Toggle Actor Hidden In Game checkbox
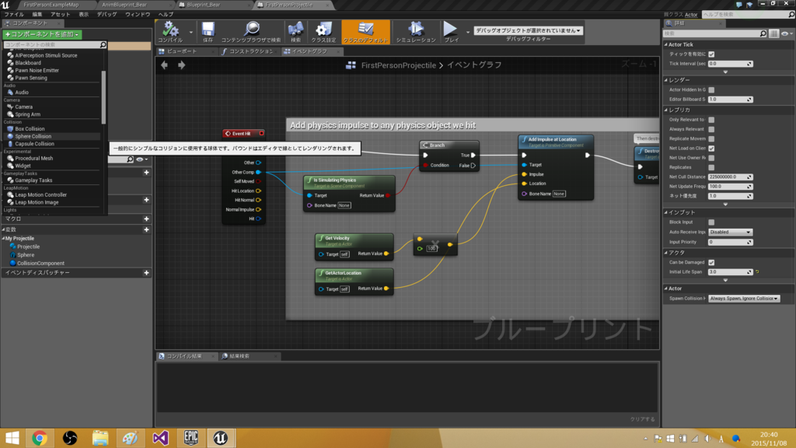Screen dimensions: 796x448 click(711, 90)
